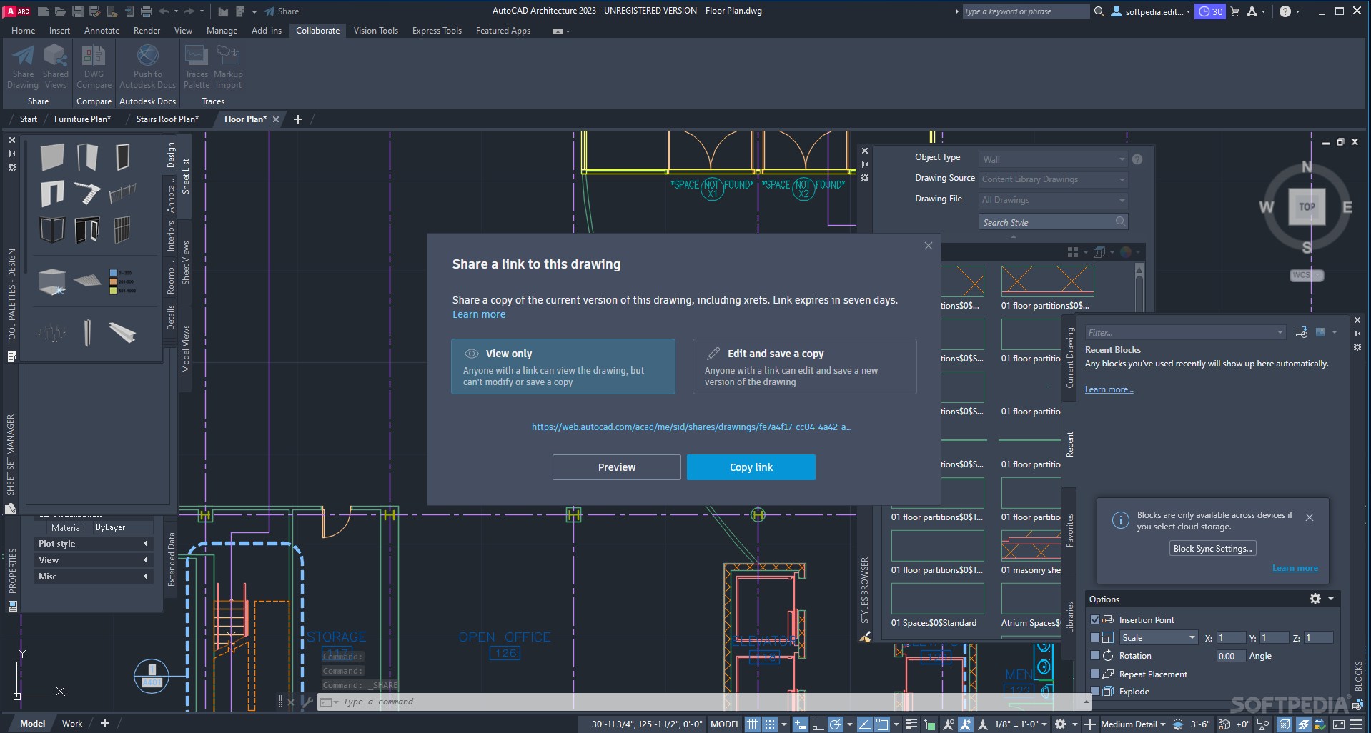The image size is (1371, 733).
Task: Click the Customization hamburger icon in status bar
Action: pos(1355,724)
